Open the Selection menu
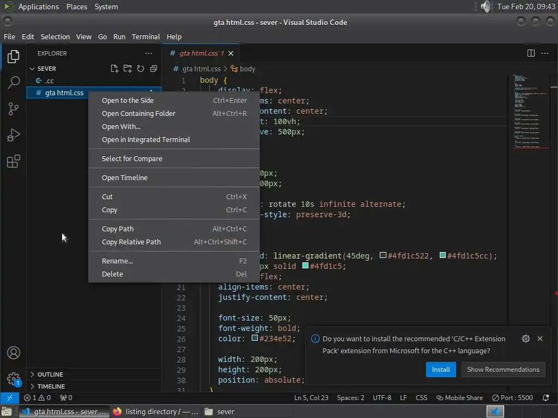Screen dimensions: 558x418 click(55, 36)
